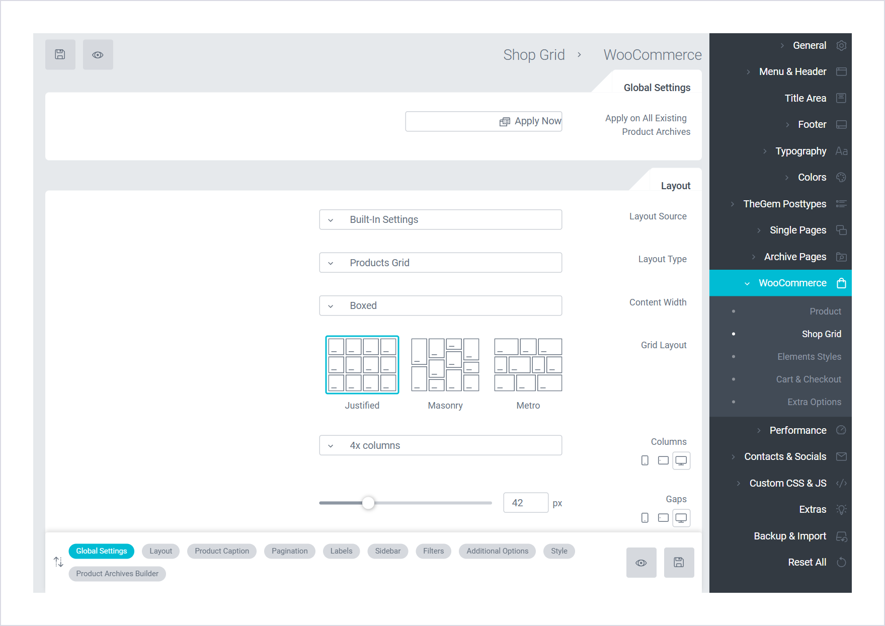885x626 pixels.
Task: Click the Apply Now button
Action: [484, 121]
